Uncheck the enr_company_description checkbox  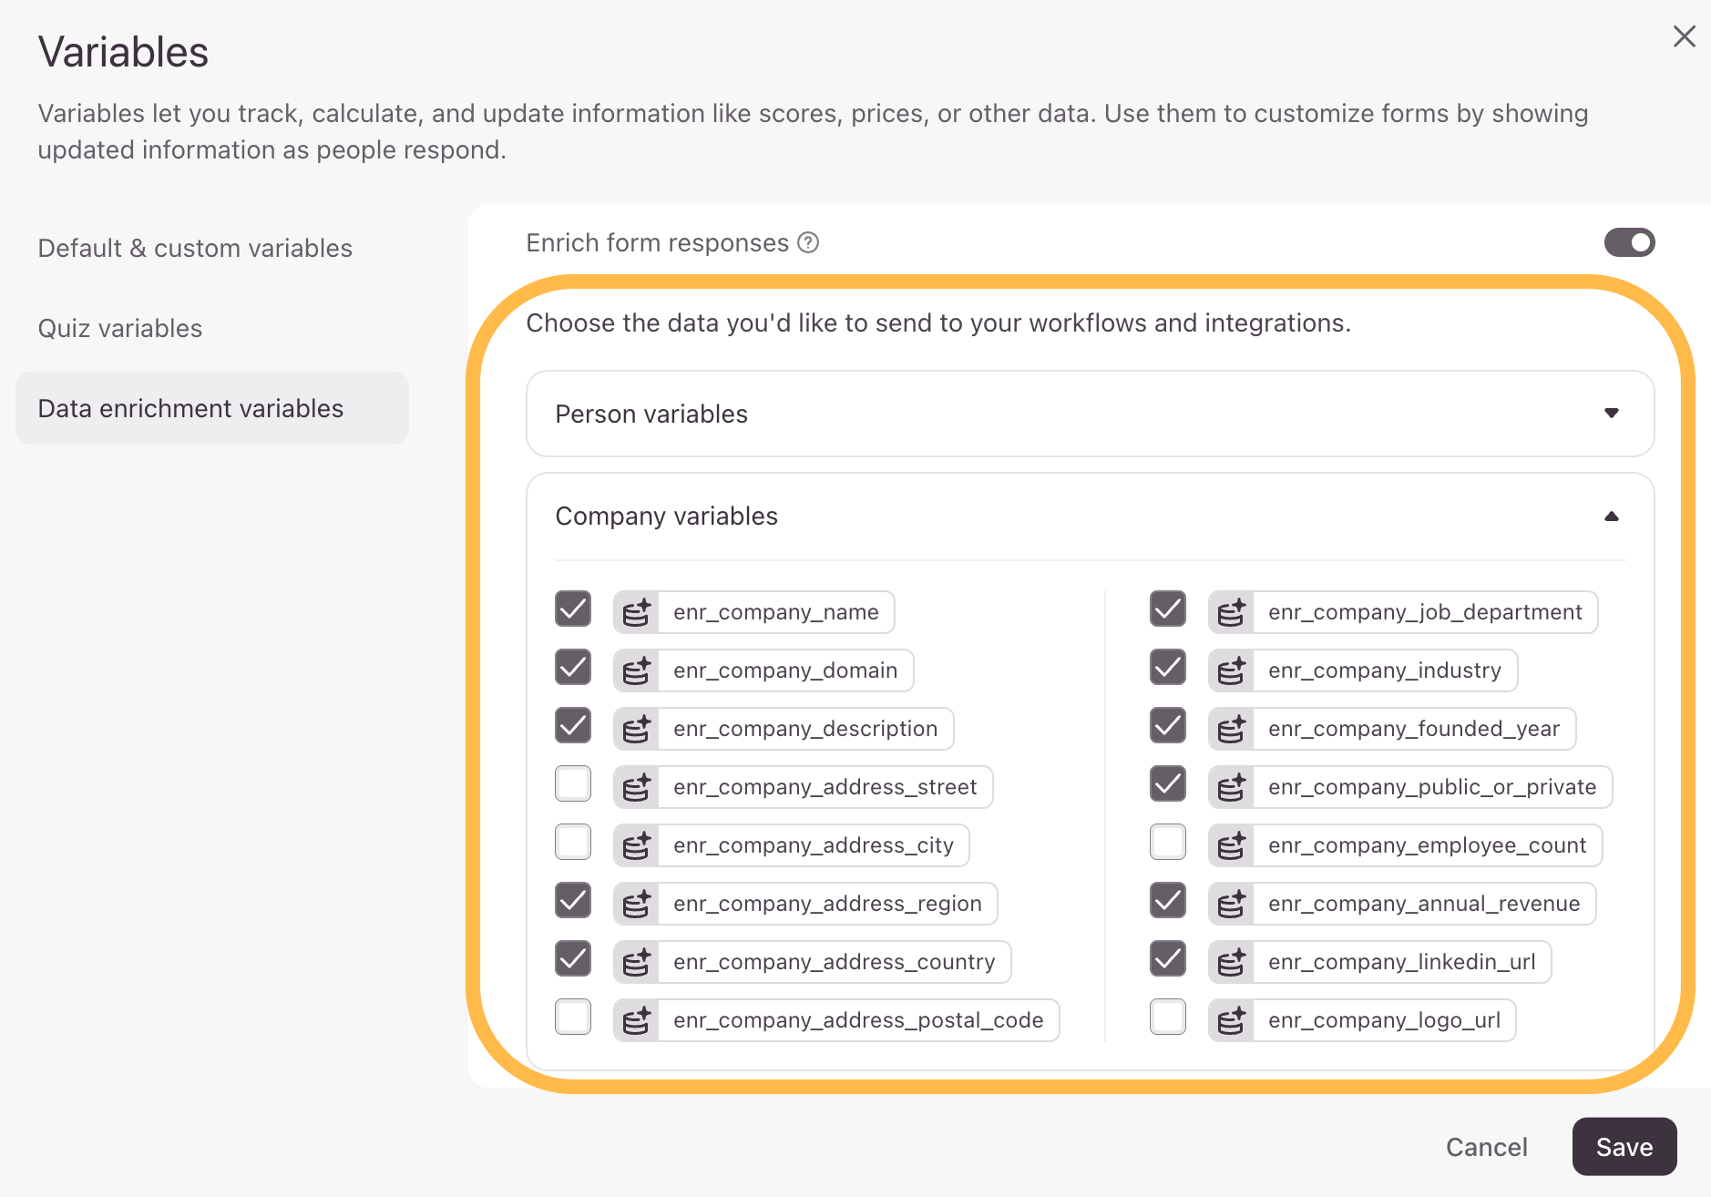pyautogui.click(x=573, y=725)
